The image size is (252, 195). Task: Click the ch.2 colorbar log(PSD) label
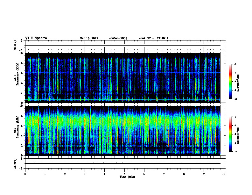click(x=238, y=135)
